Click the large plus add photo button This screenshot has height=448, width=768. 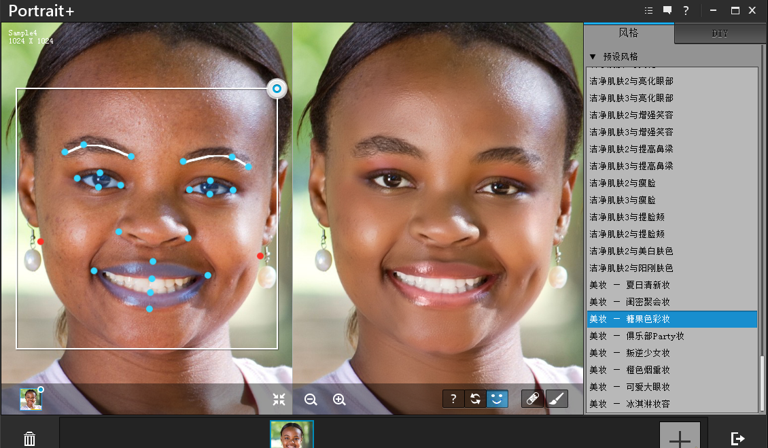[680, 436]
